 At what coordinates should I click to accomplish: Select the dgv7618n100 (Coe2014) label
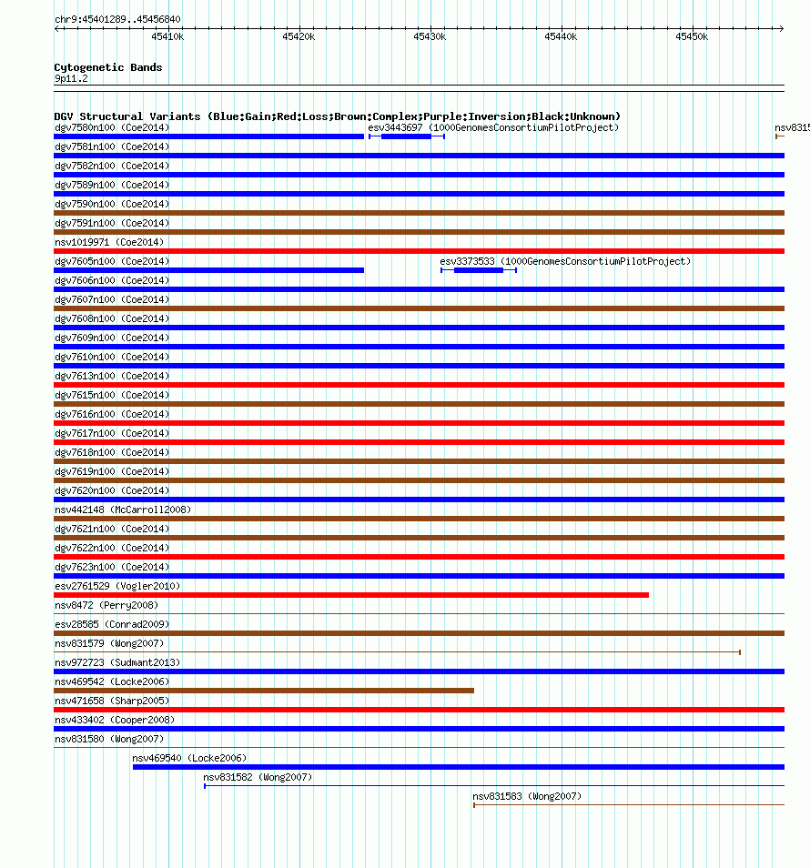(112, 452)
